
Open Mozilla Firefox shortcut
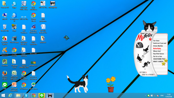pos(5,75)
